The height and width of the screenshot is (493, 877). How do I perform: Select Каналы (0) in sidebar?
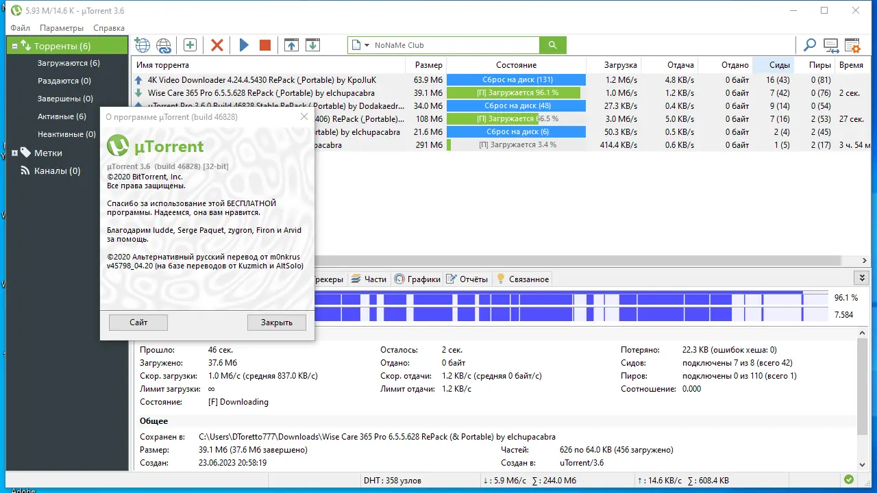coord(57,170)
